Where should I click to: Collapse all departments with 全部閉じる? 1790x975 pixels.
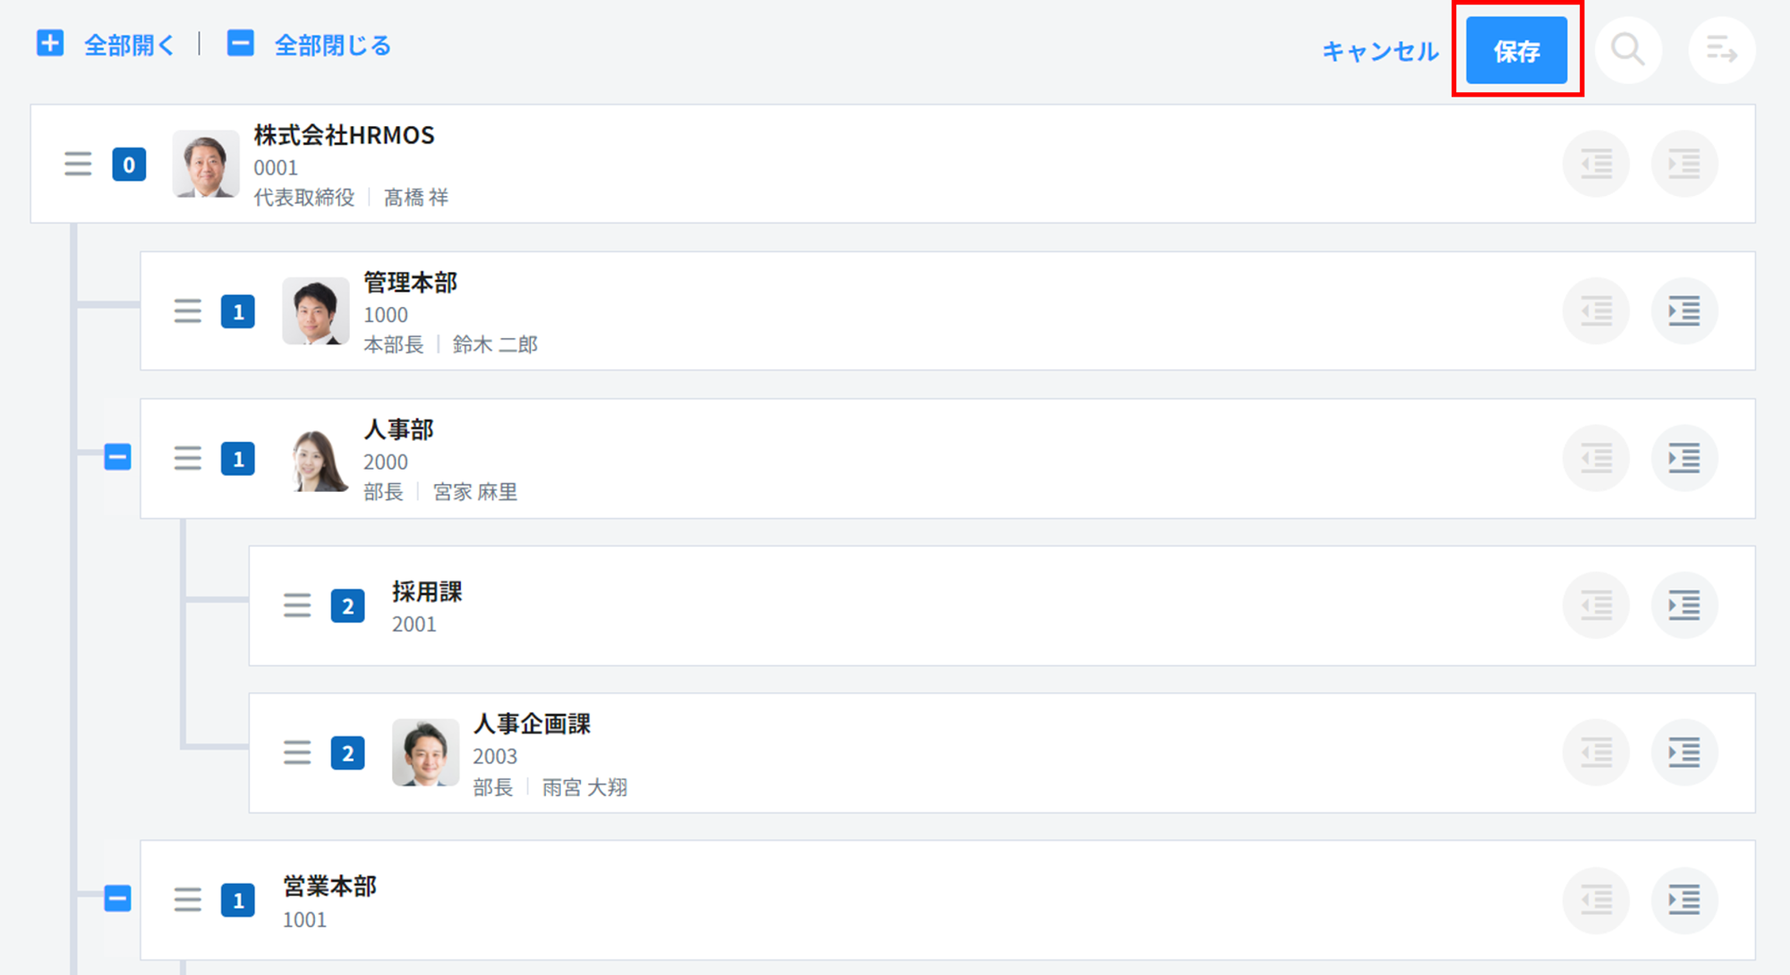pyautogui.click(x=309, y=45)
